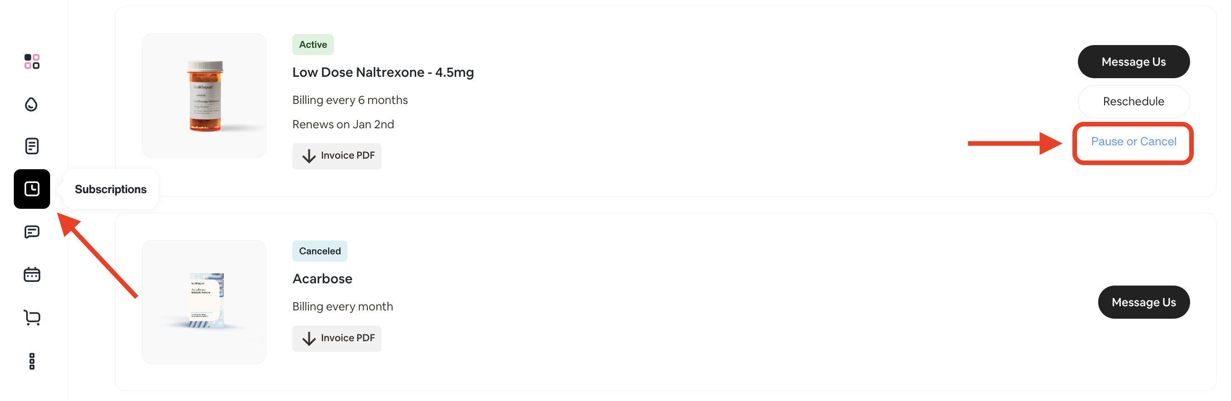Image resolution: width=1231 pixels, height=401 pixels.
Task: Open the Pause or Cancel link
Action: [x=1134, y=141]
